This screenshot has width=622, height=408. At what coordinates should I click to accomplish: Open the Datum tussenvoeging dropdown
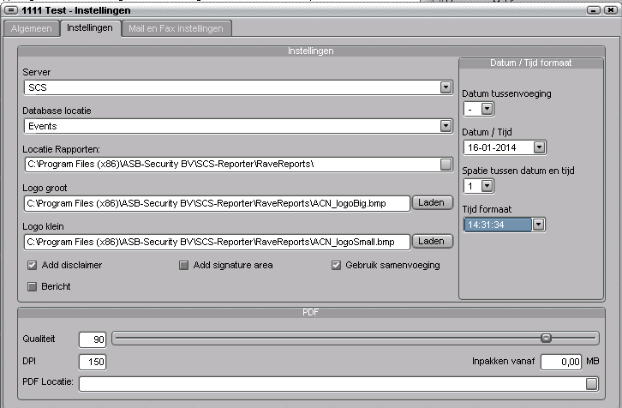tap(487, 109)
